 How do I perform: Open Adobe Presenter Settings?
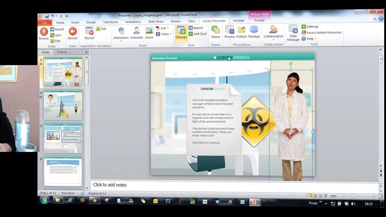(x=310, y=27)
